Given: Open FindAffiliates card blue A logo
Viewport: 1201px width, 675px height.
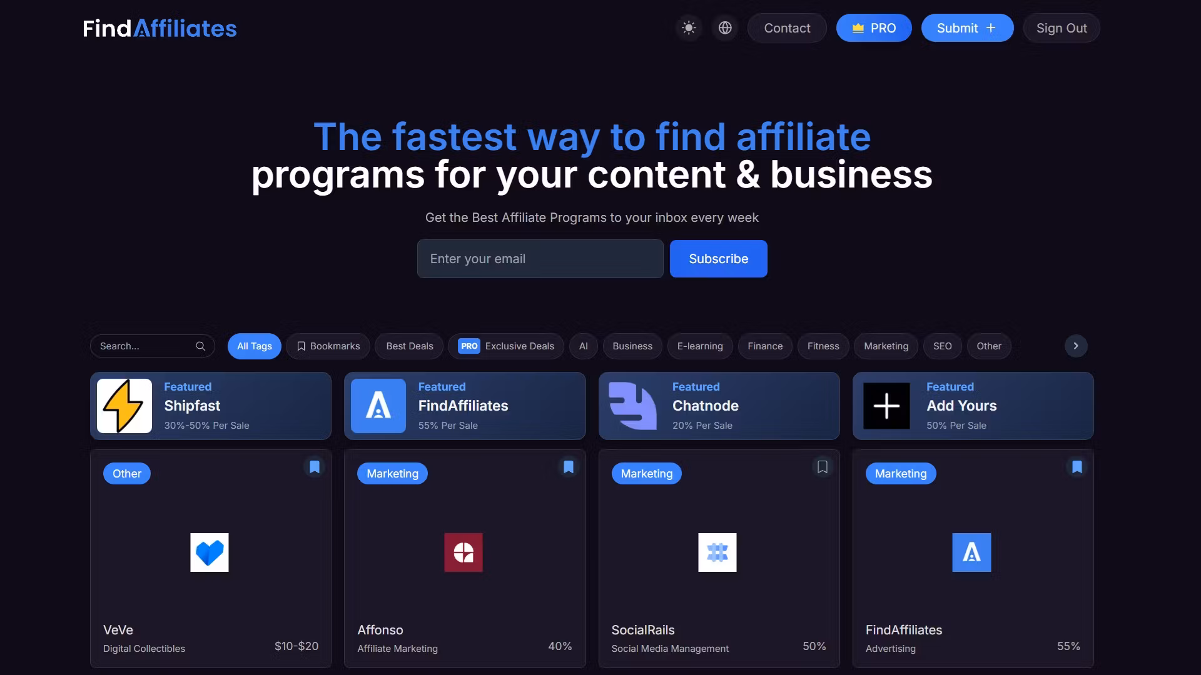Looking at the screenshot, I should click(x=971, y=552).
